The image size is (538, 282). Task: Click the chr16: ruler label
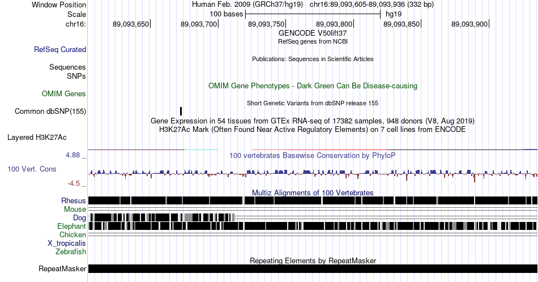click(x=75, y=24)
